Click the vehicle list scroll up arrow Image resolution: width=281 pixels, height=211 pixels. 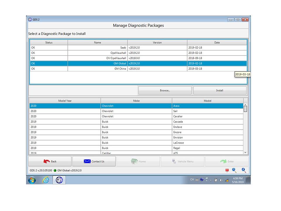245,105
